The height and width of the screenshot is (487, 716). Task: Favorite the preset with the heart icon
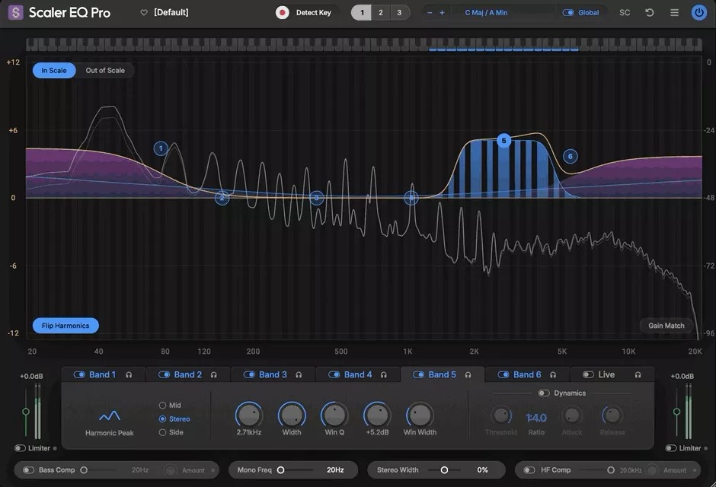tap(144, 13)
